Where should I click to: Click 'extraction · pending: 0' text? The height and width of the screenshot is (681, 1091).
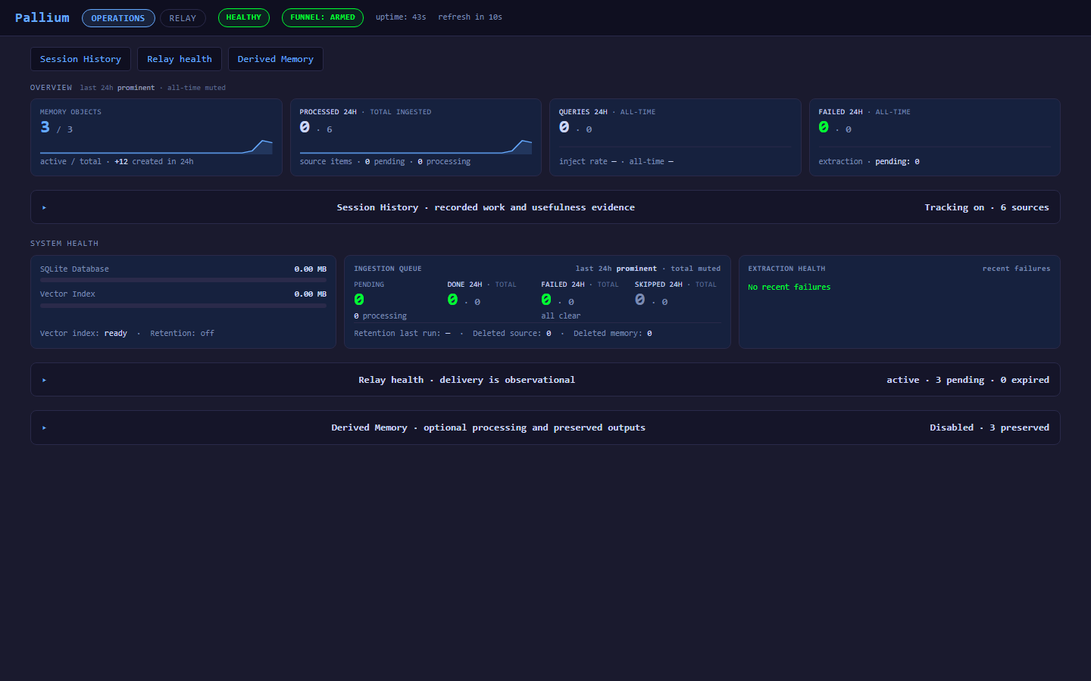[869, 162]
